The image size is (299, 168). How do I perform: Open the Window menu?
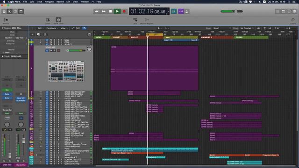[85, 2]
